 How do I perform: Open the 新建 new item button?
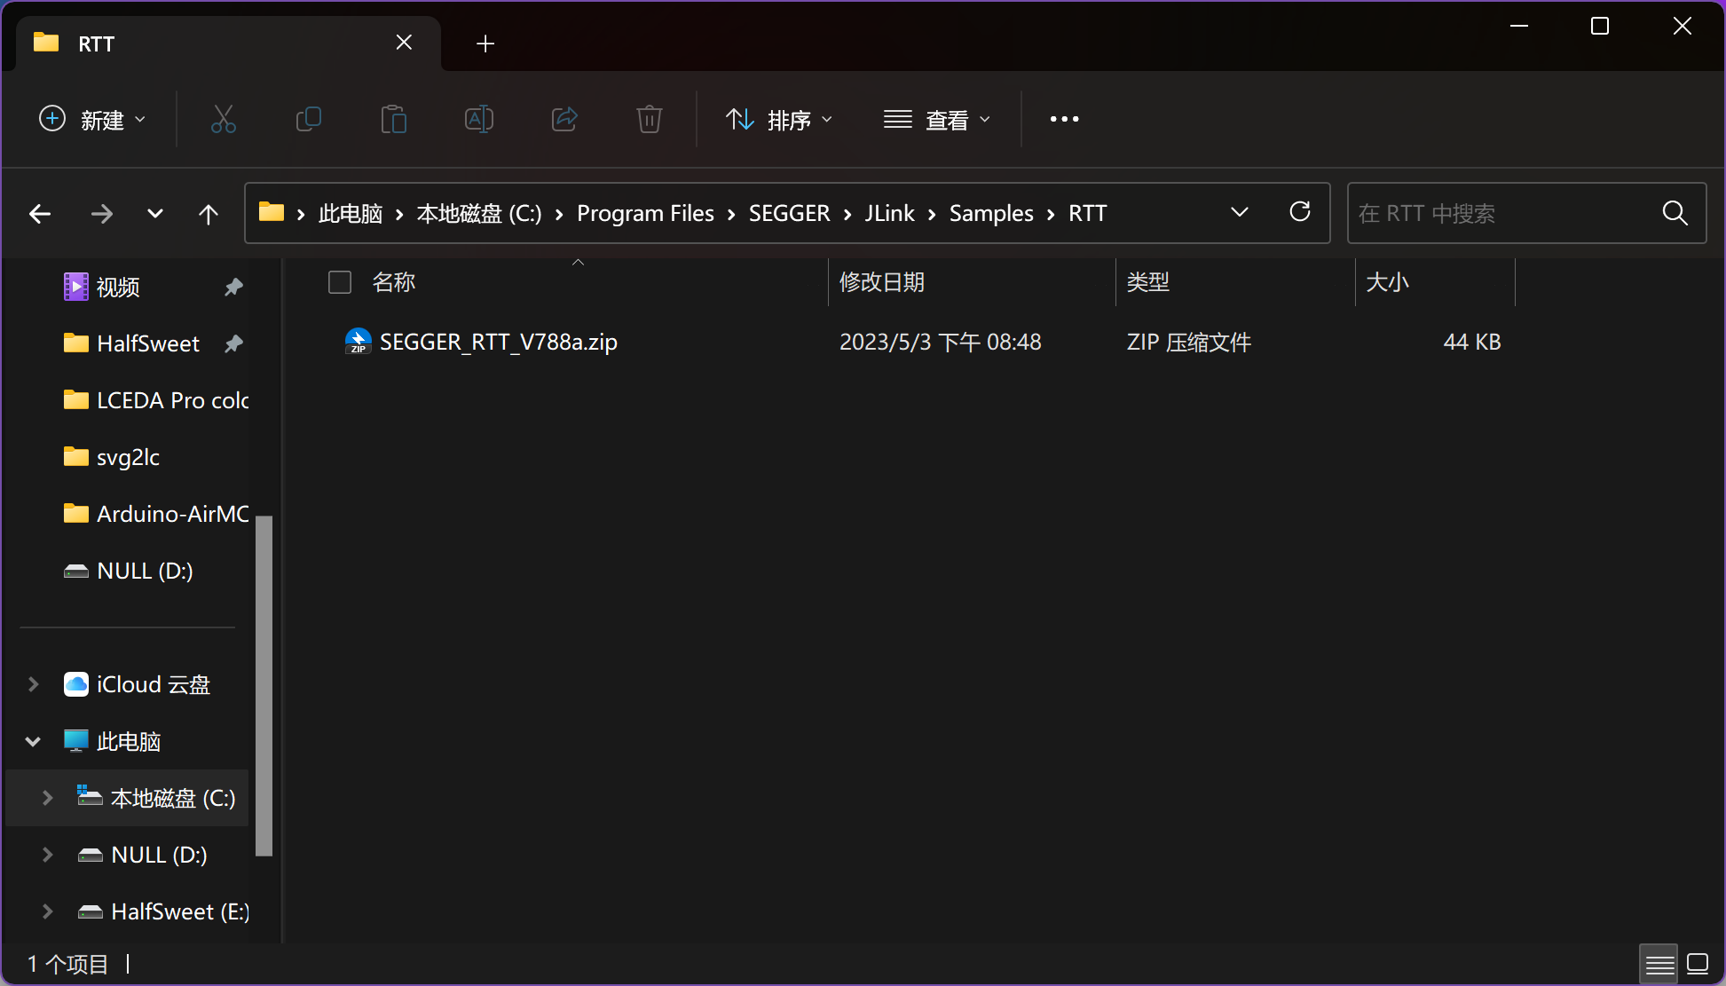pyautogui.click(x=92, y=119)
